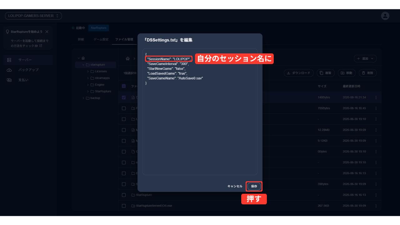
Task: Open the バックアップ sidebar section
Action: pos(28,70)
